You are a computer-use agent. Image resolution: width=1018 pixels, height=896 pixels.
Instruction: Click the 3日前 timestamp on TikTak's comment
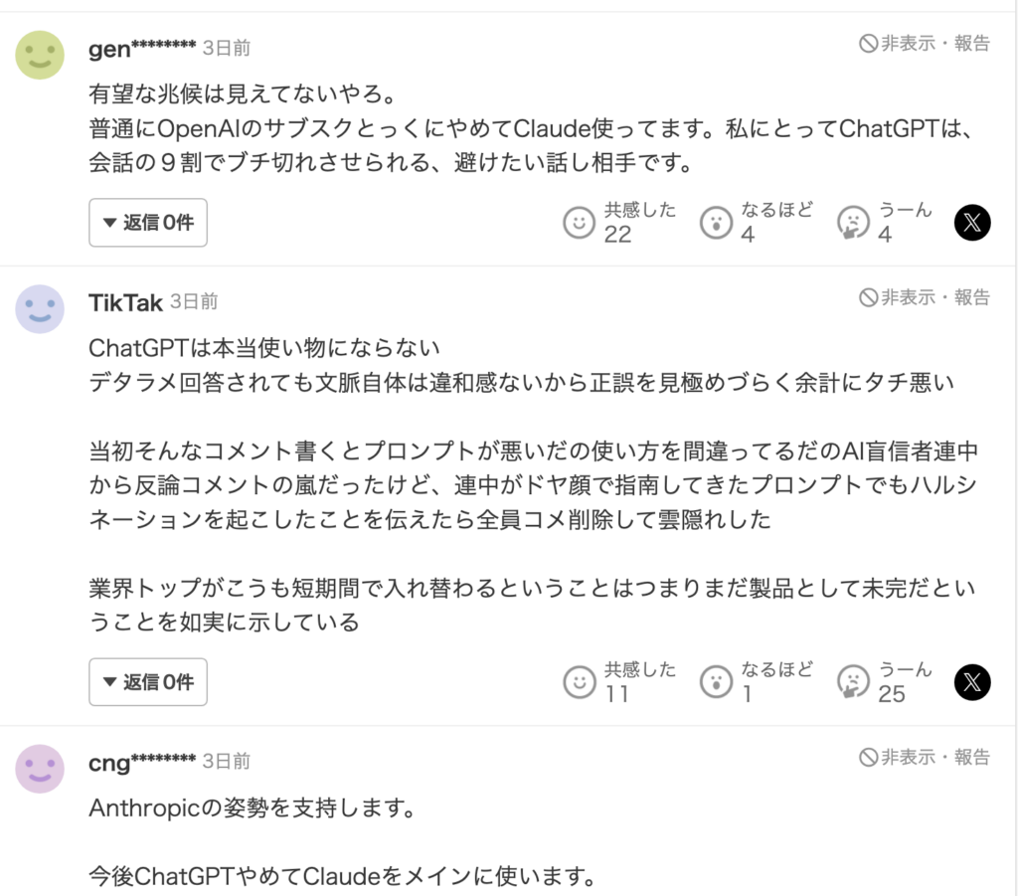194,302
